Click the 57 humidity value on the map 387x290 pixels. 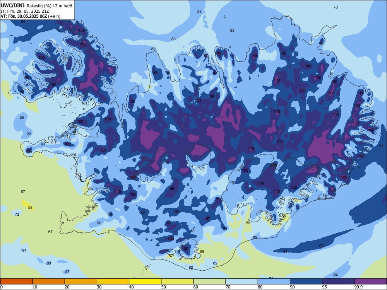[171, 256]
